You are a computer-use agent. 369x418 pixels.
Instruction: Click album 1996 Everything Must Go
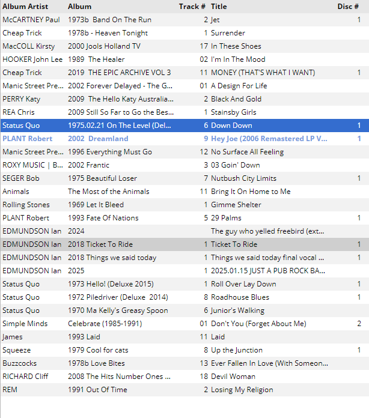pos(110,152)
